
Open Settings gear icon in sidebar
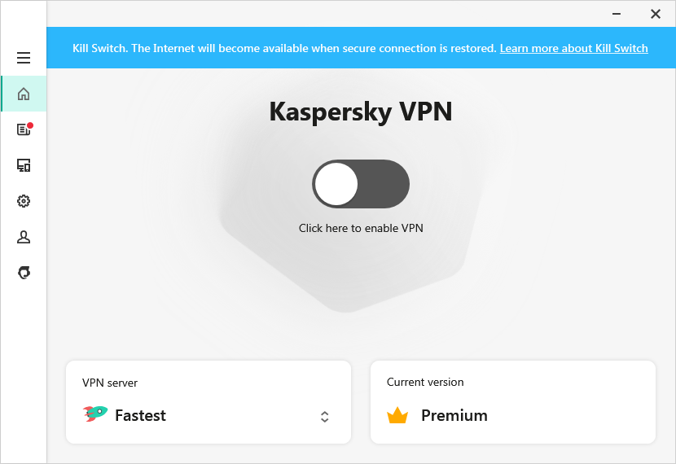pos(24,201)
